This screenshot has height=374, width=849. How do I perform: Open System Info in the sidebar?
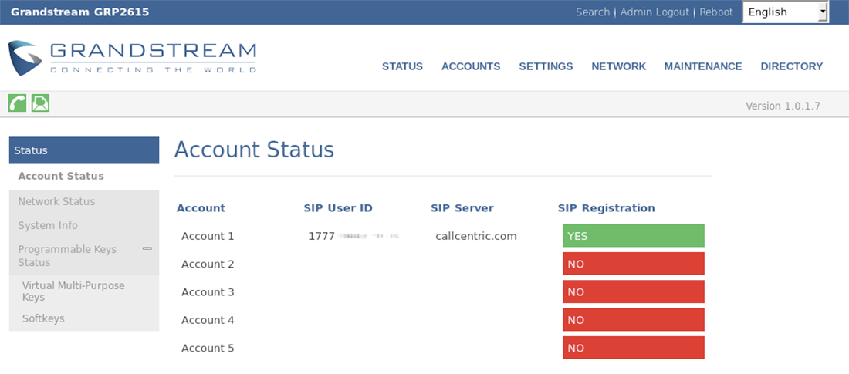pos(48,225)
